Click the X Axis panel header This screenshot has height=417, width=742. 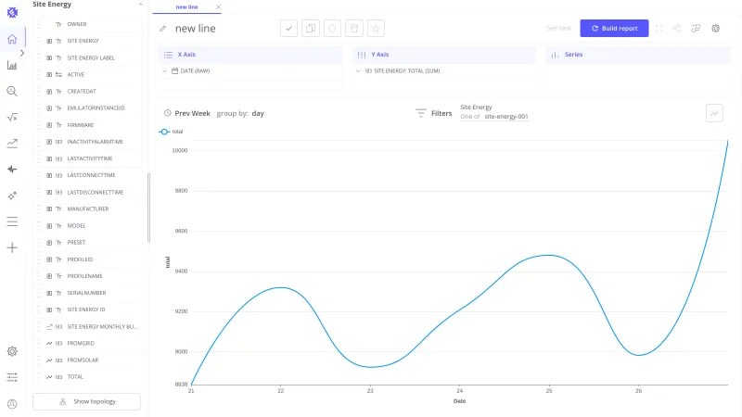tap(249, 55)
